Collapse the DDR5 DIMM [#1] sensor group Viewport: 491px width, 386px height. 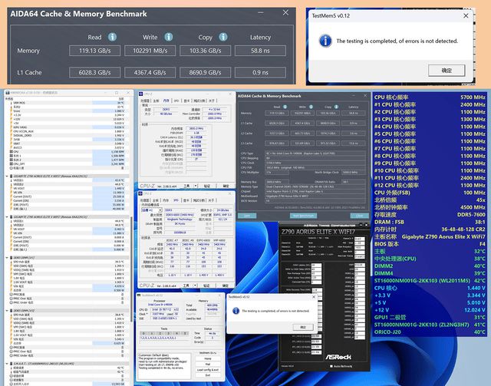(7, 258)
